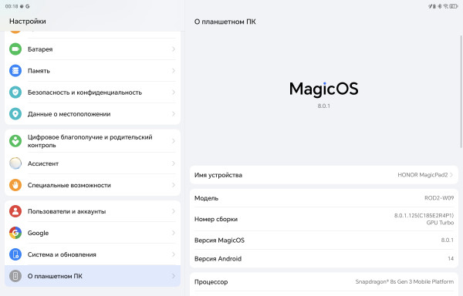
Task: Open the Батарея settings
Action: [93, 49]
